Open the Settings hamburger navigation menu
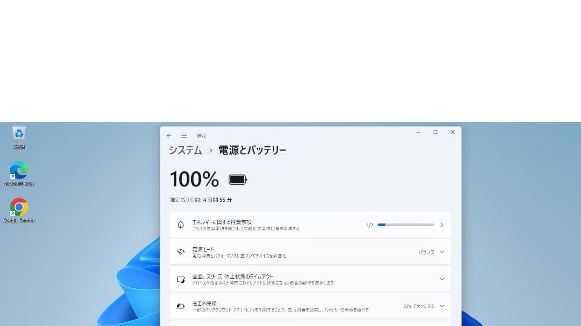This screenshot has height=326, width=581. pos(184,136)
